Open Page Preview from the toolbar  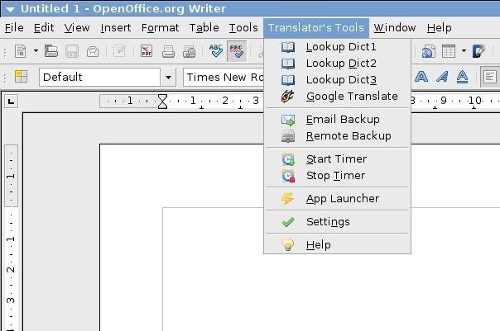[189, 51]
